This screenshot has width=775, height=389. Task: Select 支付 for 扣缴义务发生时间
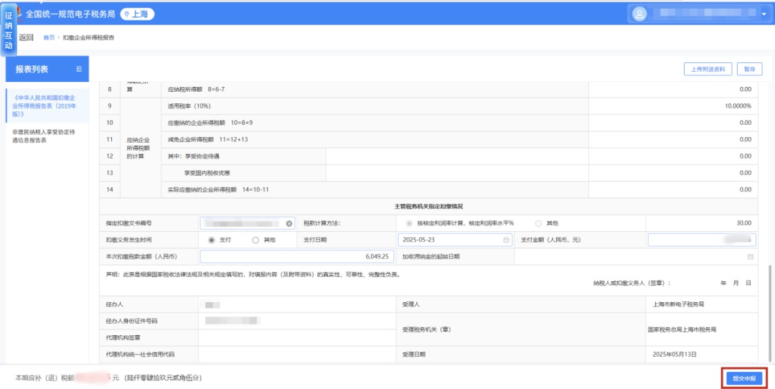click(212, 240)
